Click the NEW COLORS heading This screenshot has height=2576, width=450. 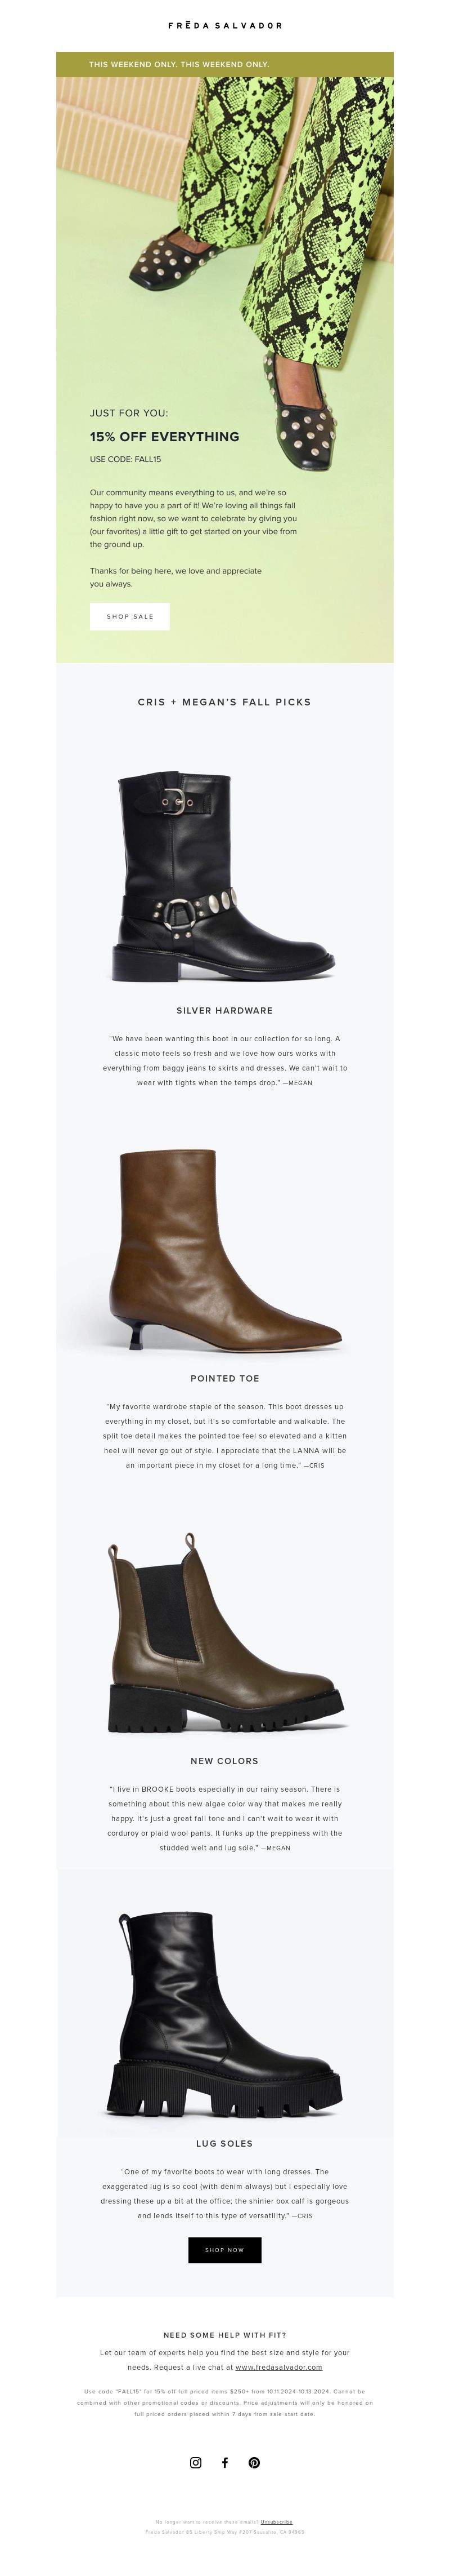pos(224,1761)
